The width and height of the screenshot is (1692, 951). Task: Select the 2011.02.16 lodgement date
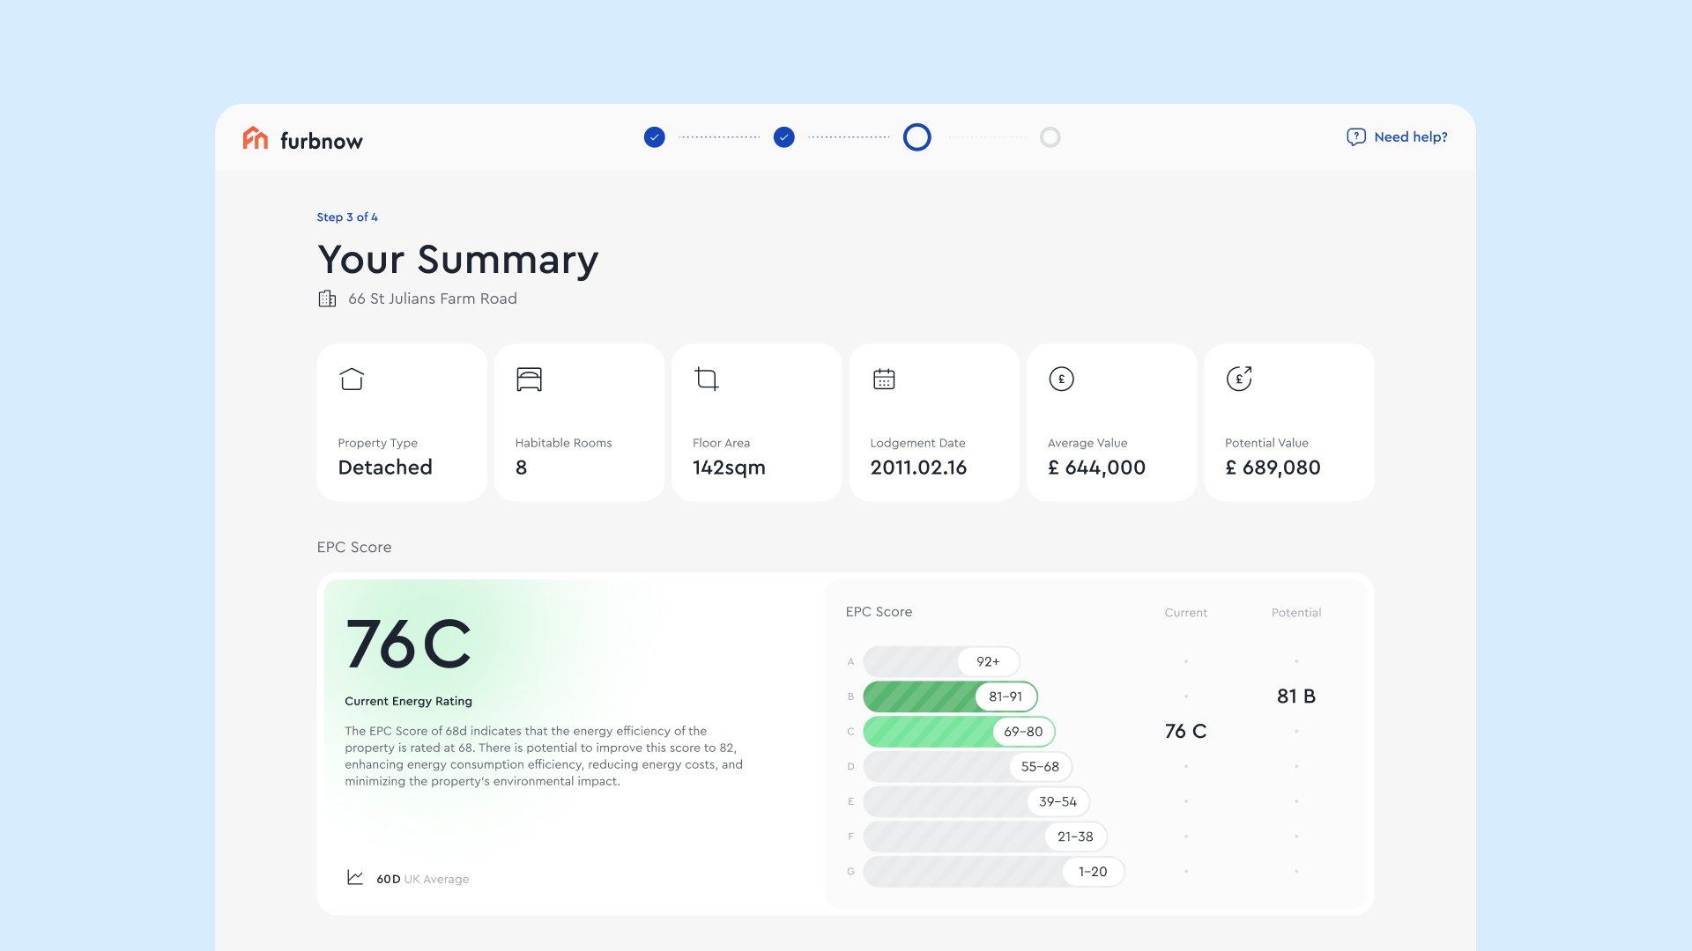point(918,468)
